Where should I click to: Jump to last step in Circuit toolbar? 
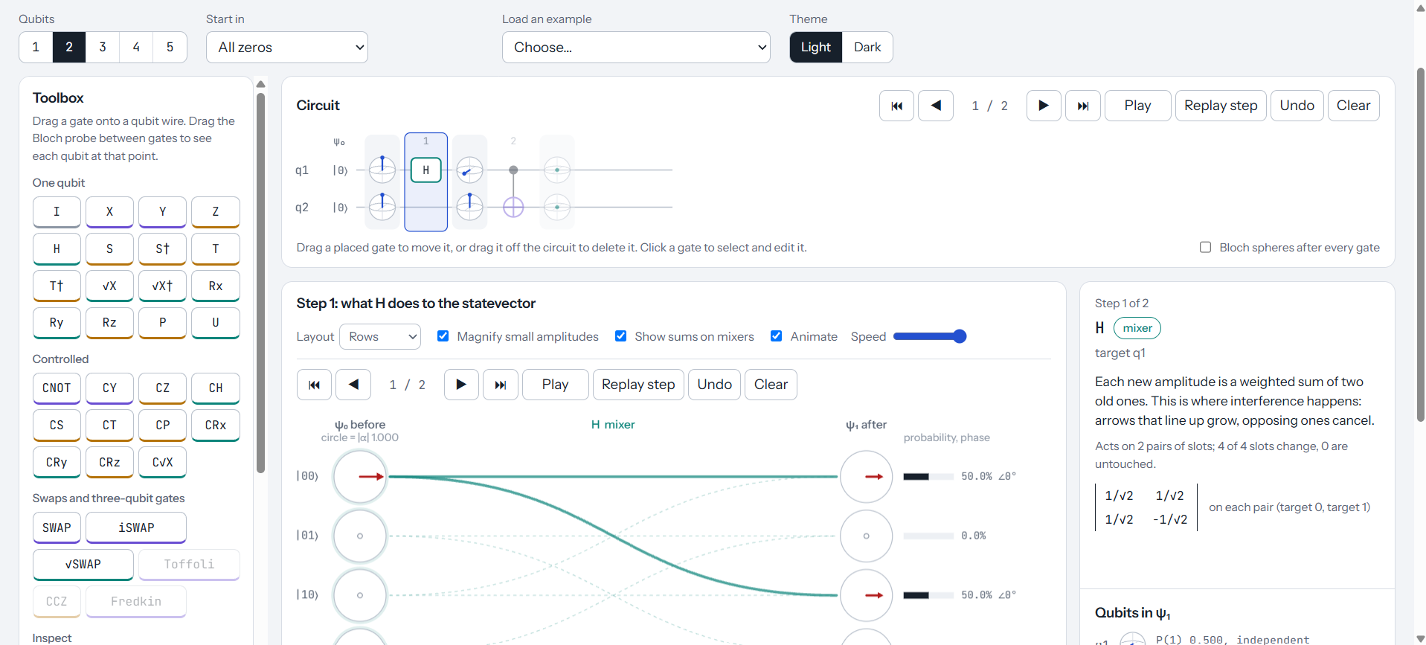pos(1083,106)
